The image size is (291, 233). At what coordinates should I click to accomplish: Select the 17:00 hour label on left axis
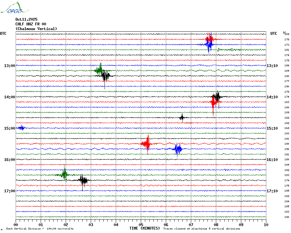10,191
